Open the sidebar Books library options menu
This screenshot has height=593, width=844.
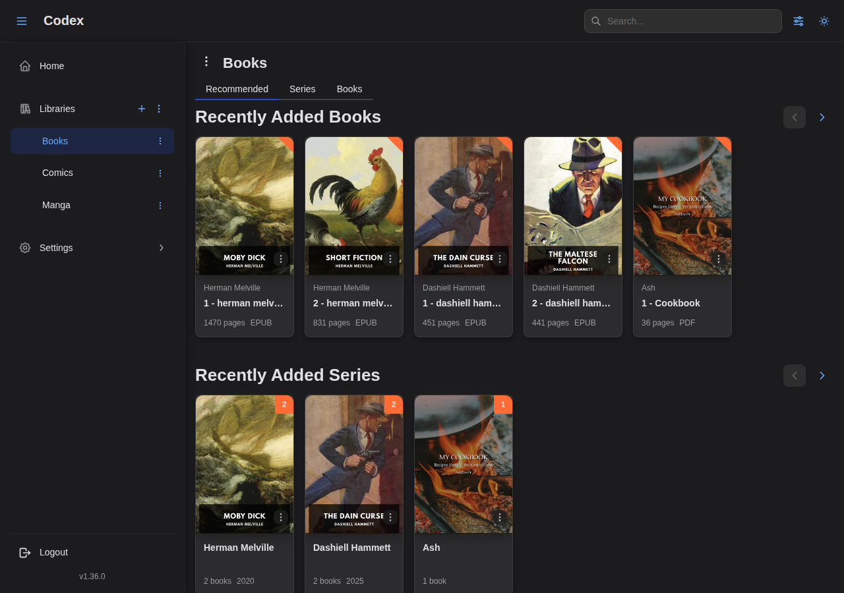coord(160,141)
